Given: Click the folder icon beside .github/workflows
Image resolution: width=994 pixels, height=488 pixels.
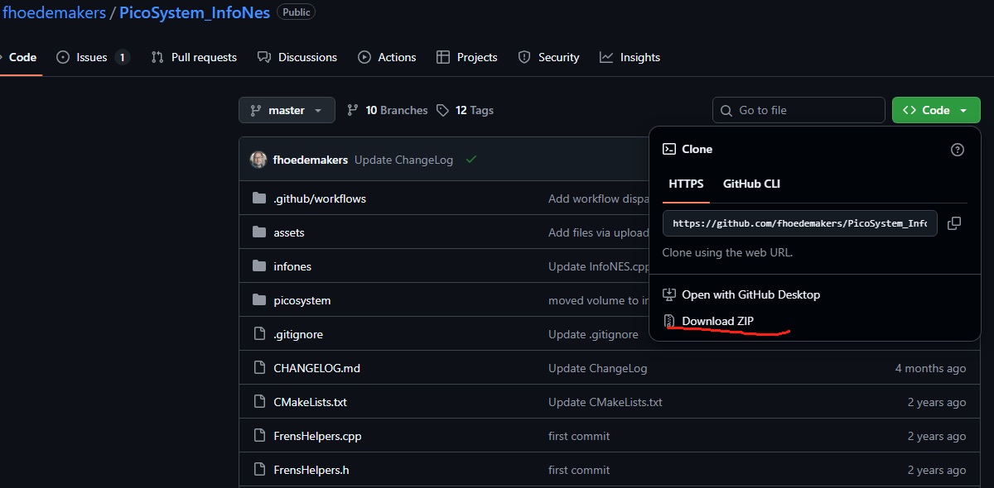Looking at the screenshot, I should (x=258, y=199).
